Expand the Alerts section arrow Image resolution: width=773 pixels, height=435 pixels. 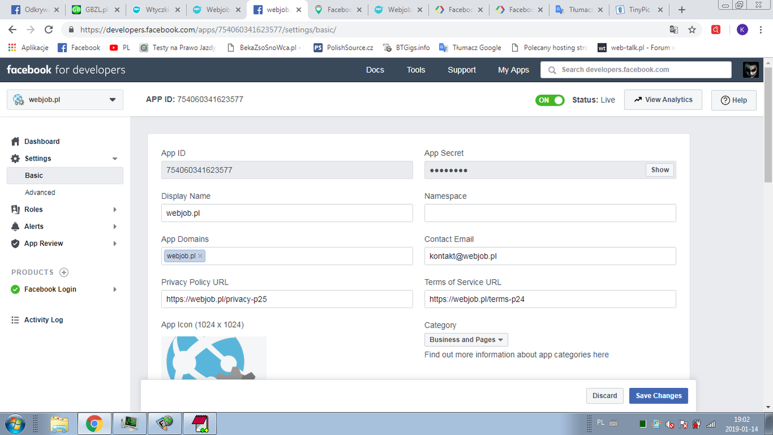click(x=115, y=227)
